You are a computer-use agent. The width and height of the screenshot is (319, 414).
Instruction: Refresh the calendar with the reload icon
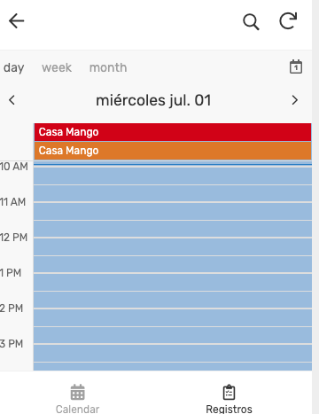(x=288, y=21)
